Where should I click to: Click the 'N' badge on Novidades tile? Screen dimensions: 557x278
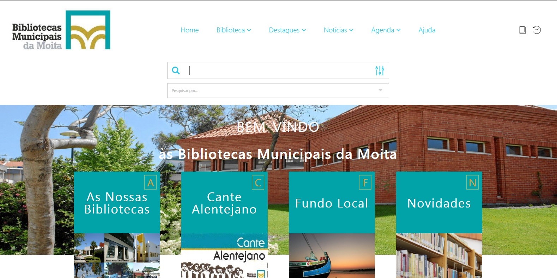[472, 183]
